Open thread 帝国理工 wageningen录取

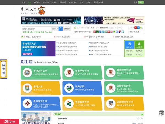pos(67,55)
